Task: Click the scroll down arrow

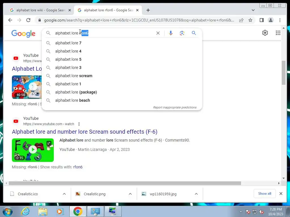Action: point(283,178)
